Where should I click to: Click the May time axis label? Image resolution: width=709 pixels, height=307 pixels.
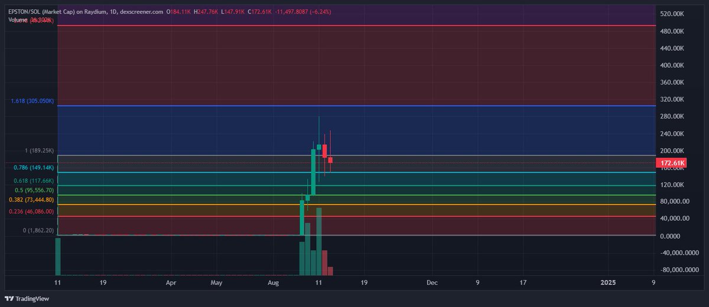217,283
